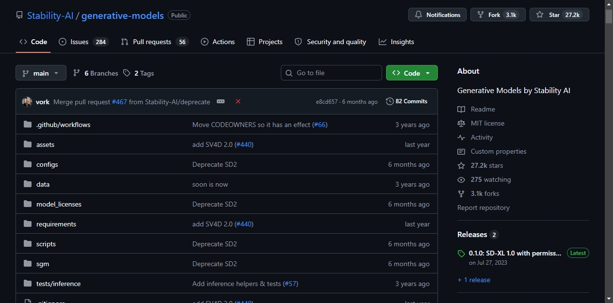Expand commit message with the ellipsis button
The image size is (613, 303).
(221, 101)
